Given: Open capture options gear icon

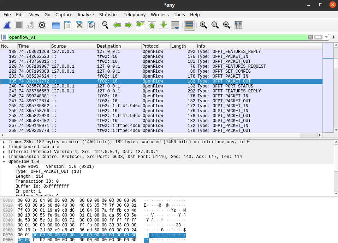Looking at the screenshot, I should [x=42, y=25].
